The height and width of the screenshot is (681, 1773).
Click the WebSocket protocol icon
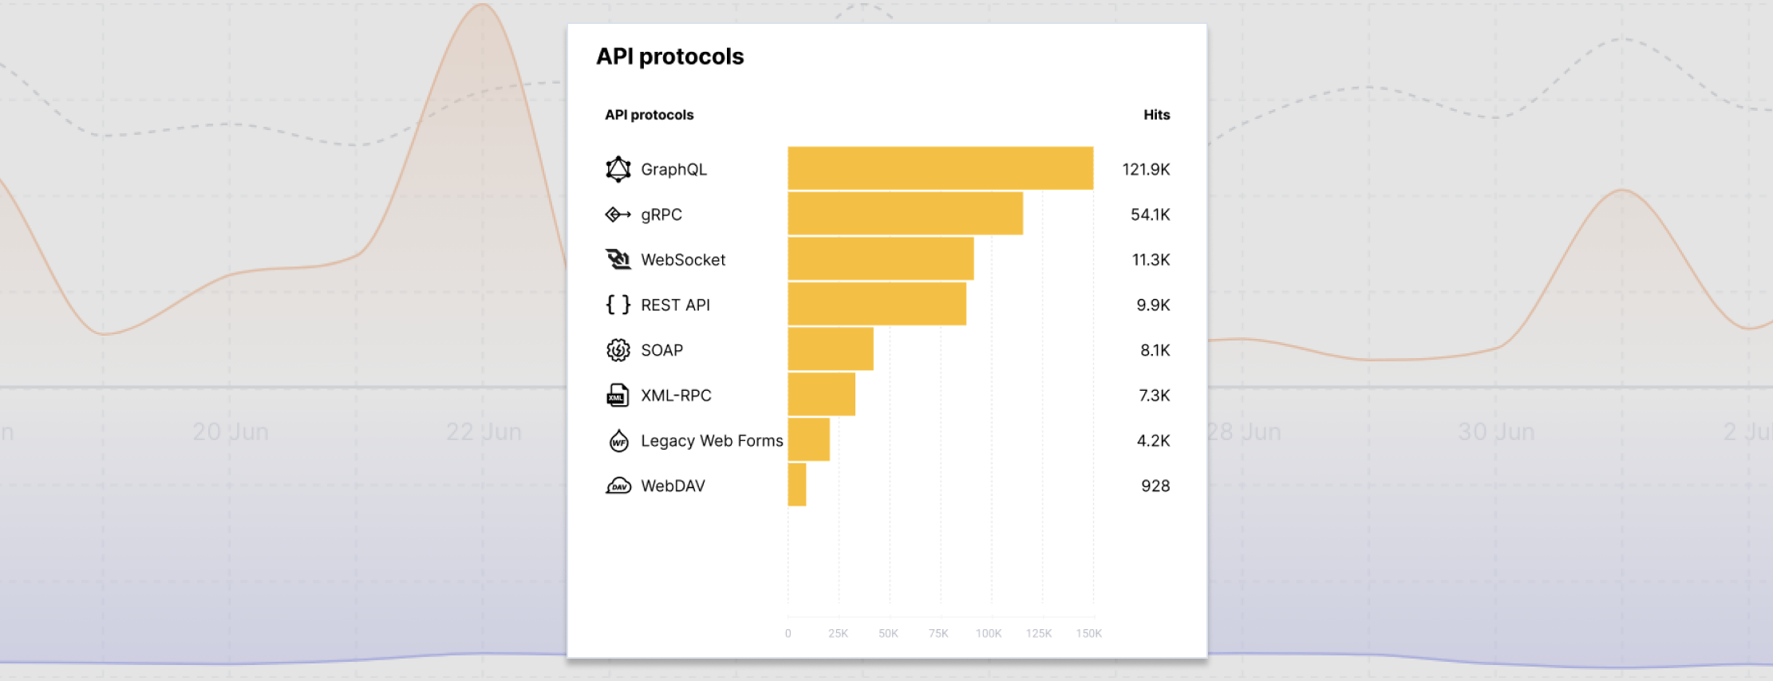(x=618, y=259)
